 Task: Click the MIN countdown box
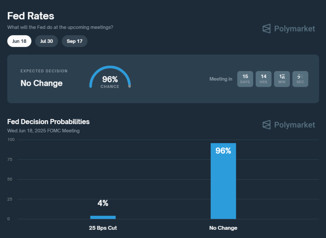(x=282, y=79)
